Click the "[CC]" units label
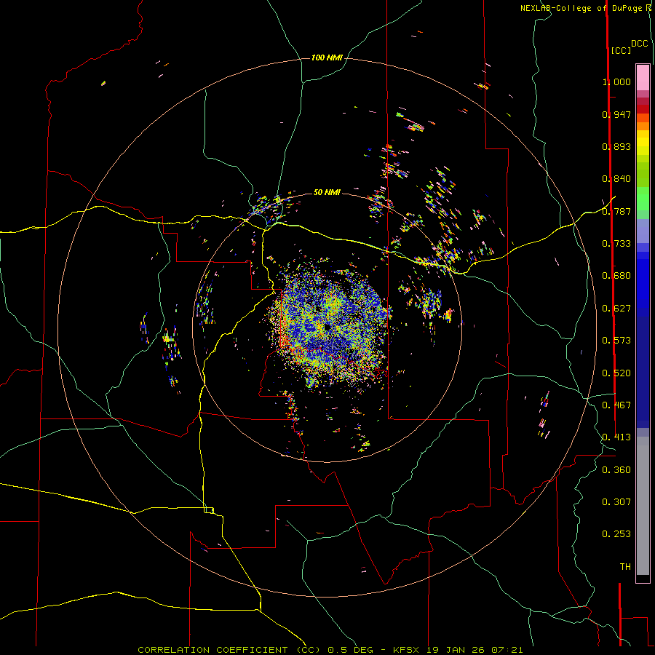The width and height of the screenshot is (655, 655). tap(621, 50)
